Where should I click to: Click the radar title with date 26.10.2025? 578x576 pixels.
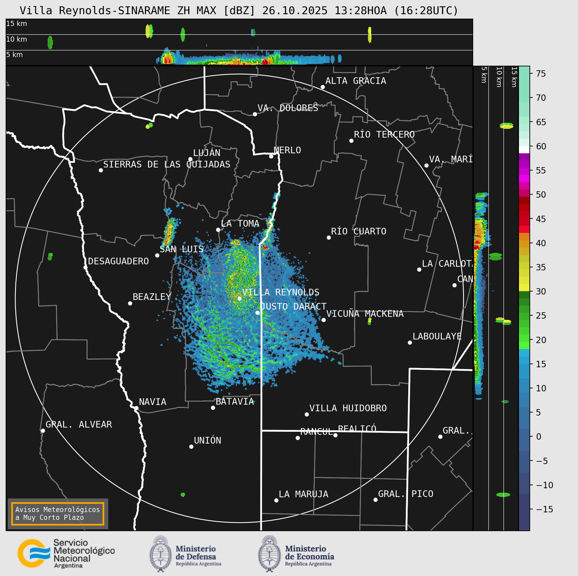coord(239,11)
